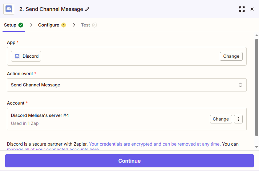The image size is (259, 171).
Task: Click yellow warning icon beside Configure
Action: click(64, 25)
